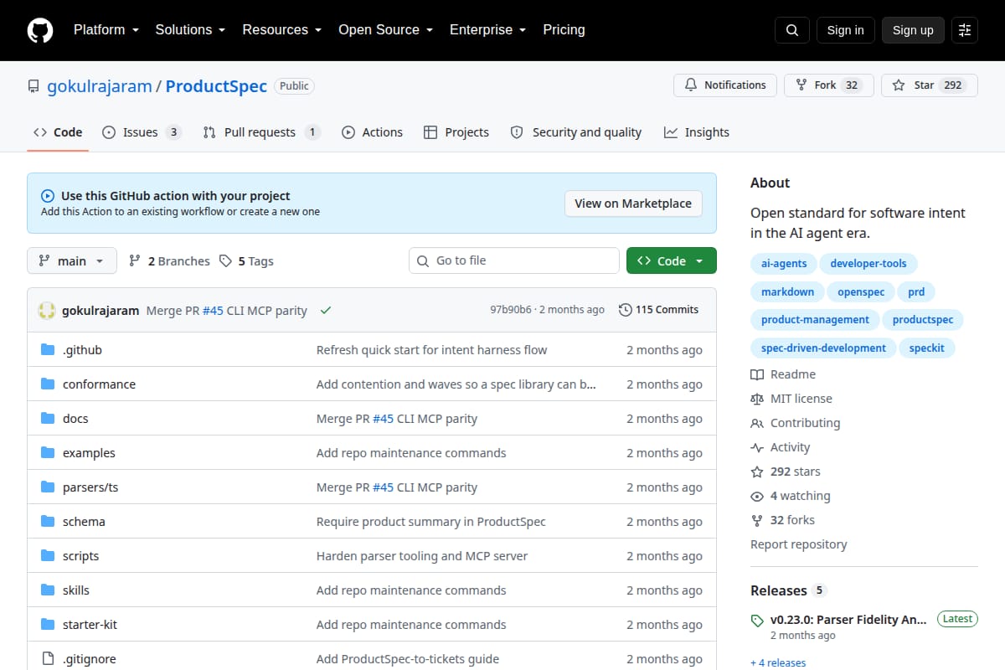Click the conformance folder icon
The height and width of the screenshot is (670, 1005).
tap(48, 384)
